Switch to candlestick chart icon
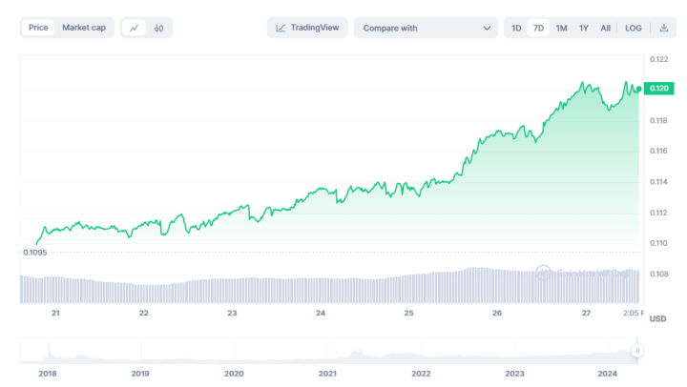The height and width of the screenshot is (387, 687). click(x=159, y=28)
